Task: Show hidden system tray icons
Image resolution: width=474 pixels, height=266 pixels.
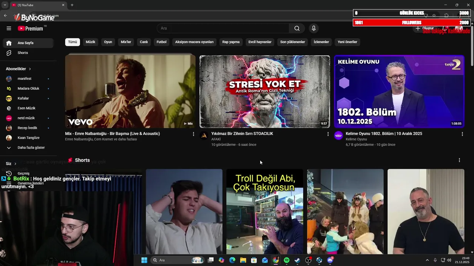Action: pos(427,260)
